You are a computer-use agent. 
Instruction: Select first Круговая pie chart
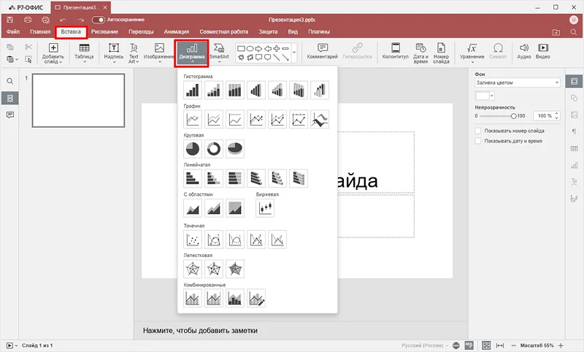(193, 149)
